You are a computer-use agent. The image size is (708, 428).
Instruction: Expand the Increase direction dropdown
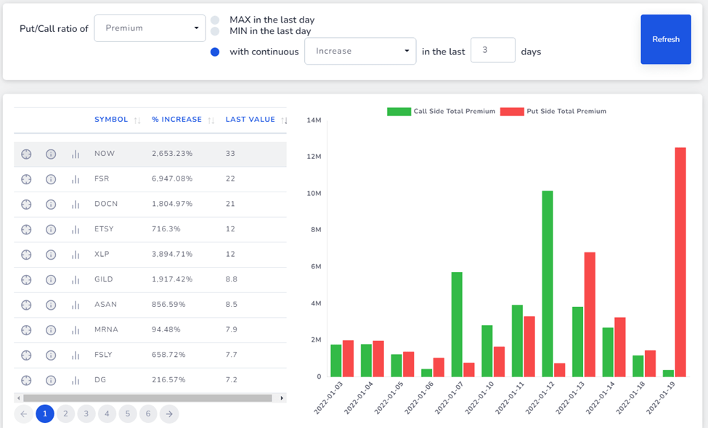tap(359, 52)
